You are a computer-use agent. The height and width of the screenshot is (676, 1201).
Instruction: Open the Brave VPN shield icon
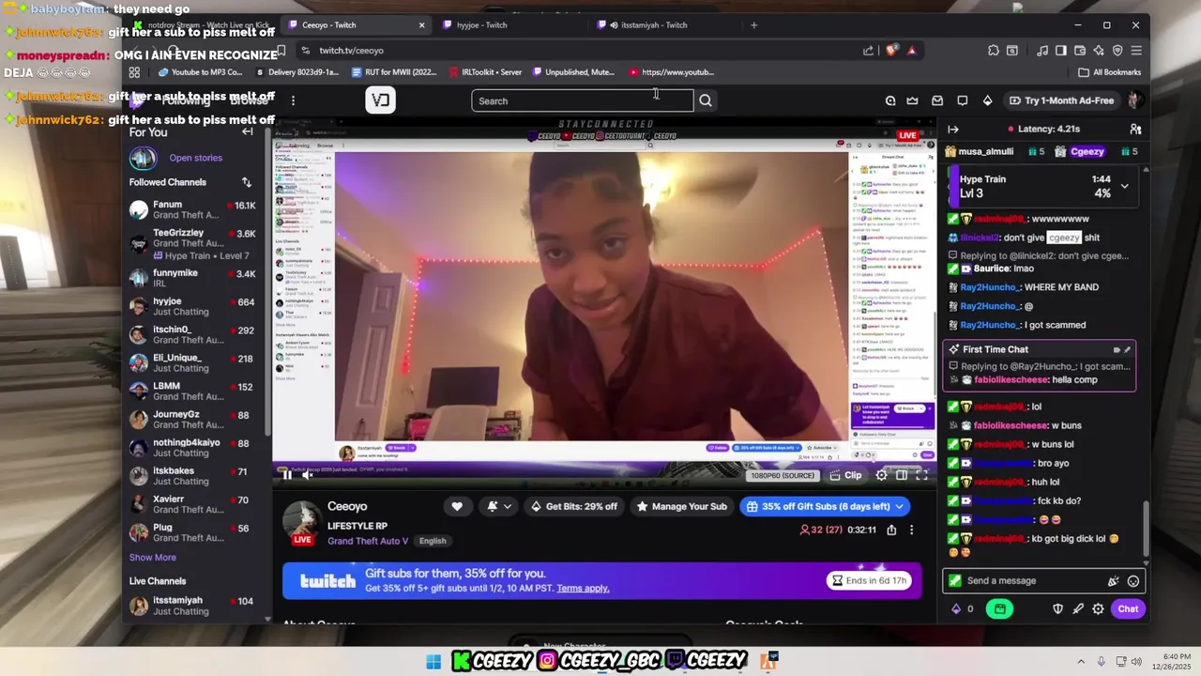pos(1117,51)
